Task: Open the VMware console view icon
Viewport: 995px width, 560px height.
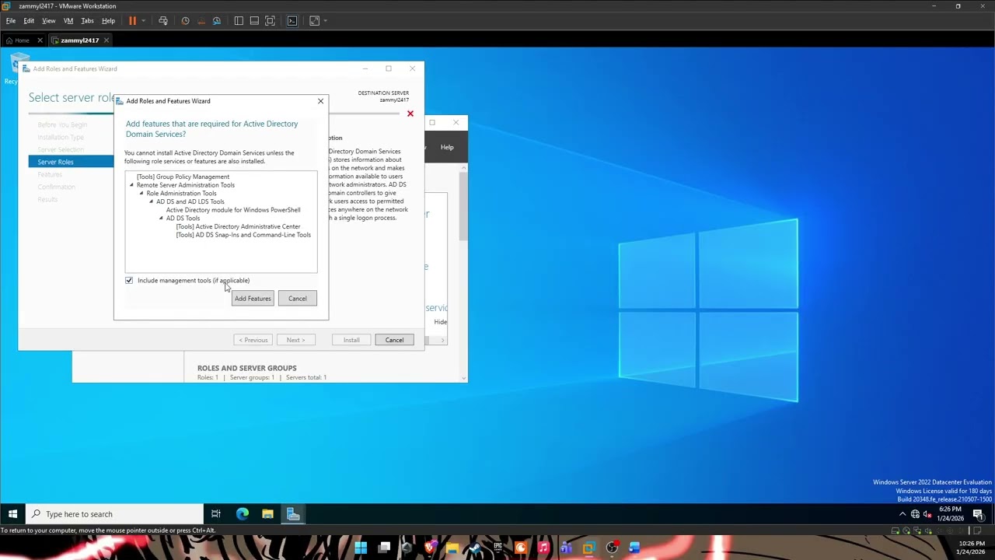Action: 292,21
